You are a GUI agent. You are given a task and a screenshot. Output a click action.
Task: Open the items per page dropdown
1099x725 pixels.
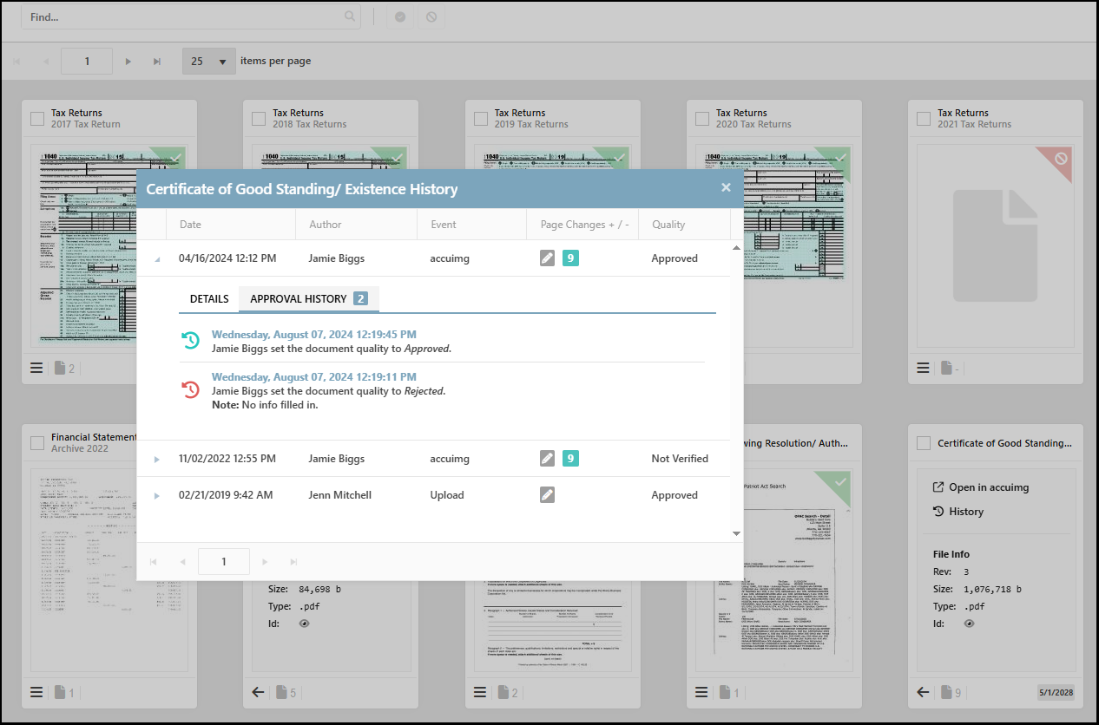tap(209, 62)
